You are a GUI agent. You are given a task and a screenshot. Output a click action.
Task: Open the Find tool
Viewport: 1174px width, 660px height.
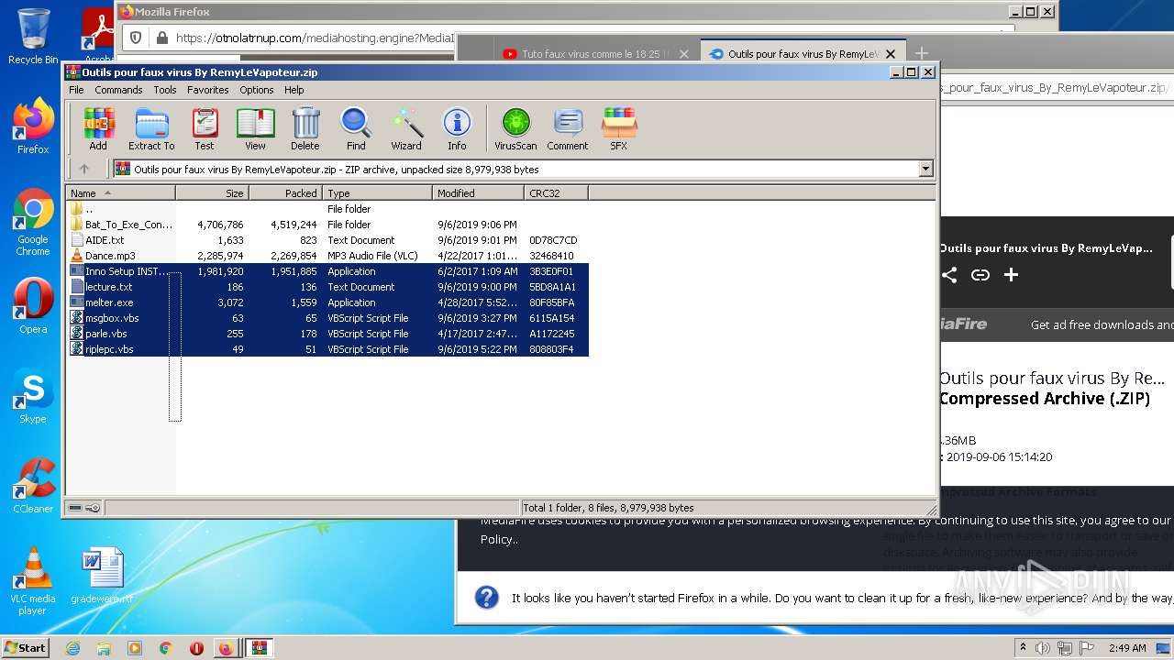tap(356, 129)
